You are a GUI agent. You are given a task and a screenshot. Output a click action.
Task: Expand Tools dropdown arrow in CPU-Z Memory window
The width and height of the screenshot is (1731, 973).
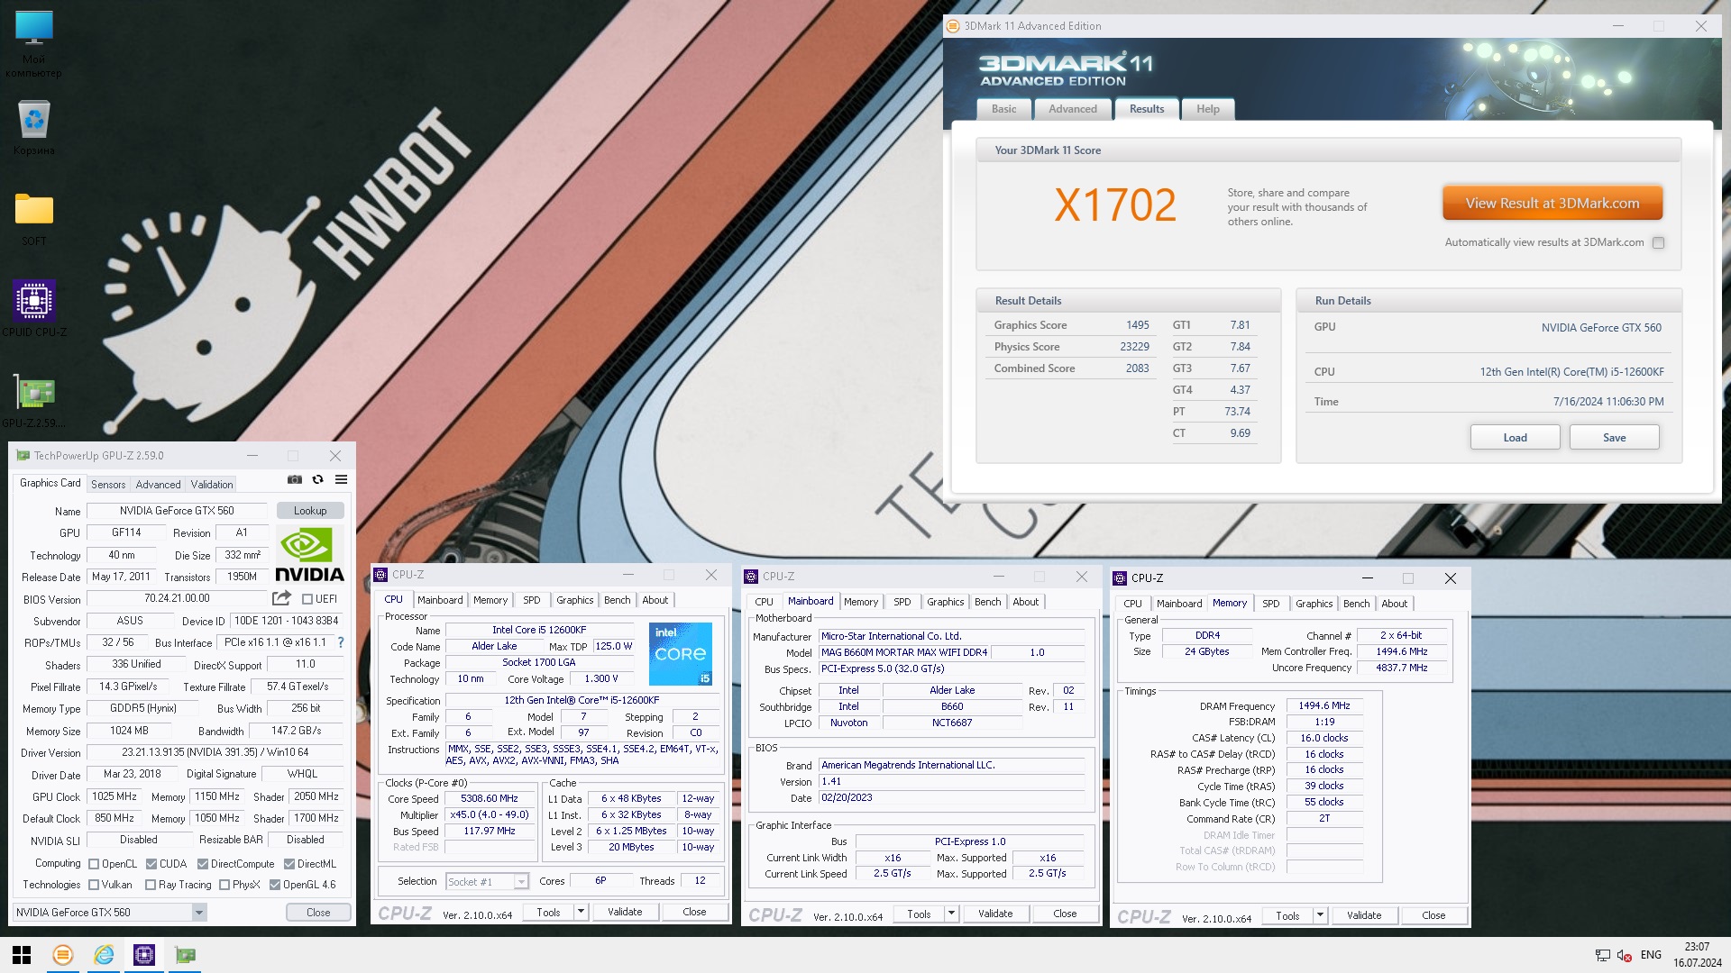(1320, 915)
